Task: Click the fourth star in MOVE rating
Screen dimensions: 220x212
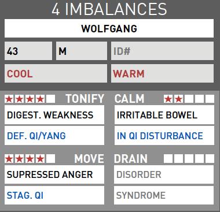Action: [40, 159]
